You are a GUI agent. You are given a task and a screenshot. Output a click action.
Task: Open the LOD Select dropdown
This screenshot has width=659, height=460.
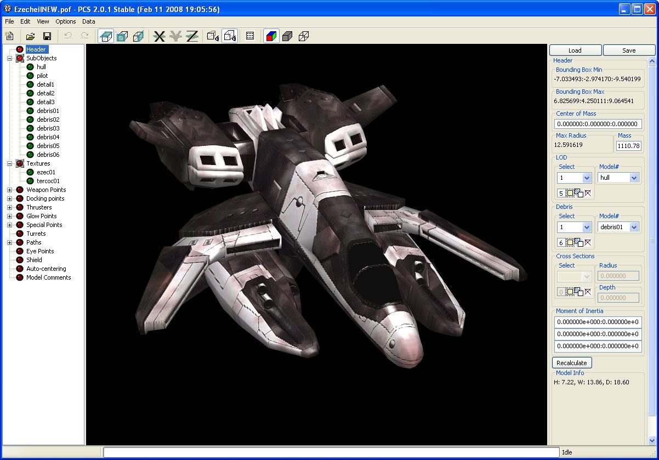click(x=587, y=178)
